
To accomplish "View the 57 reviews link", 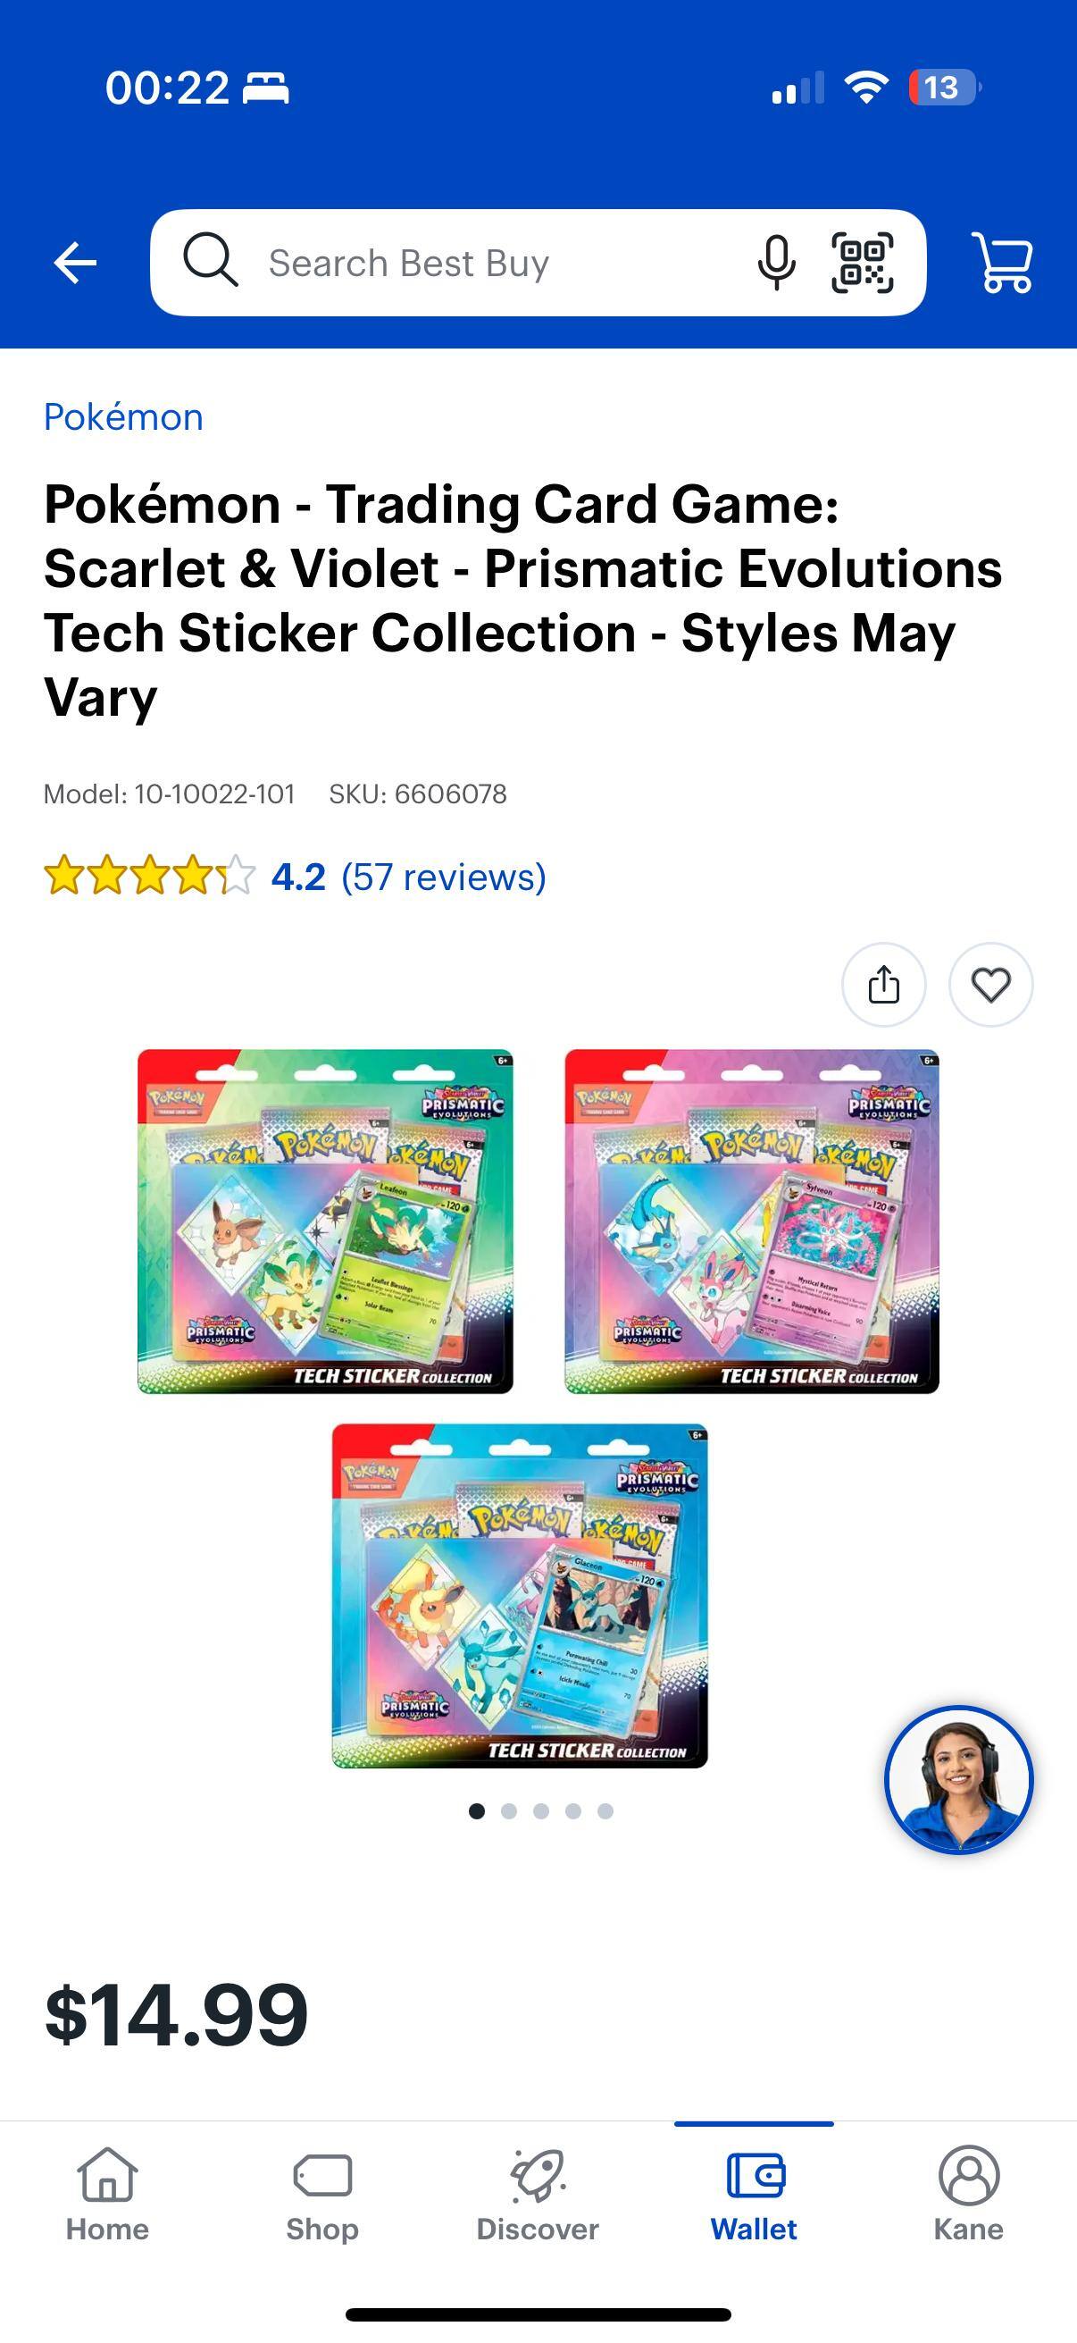I will (444, 877).
